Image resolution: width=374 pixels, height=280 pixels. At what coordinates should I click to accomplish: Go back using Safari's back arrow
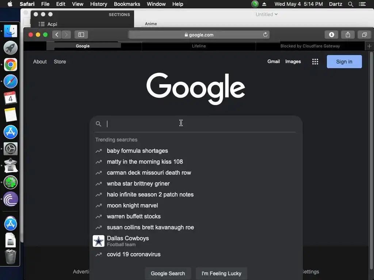coord(57,35)
